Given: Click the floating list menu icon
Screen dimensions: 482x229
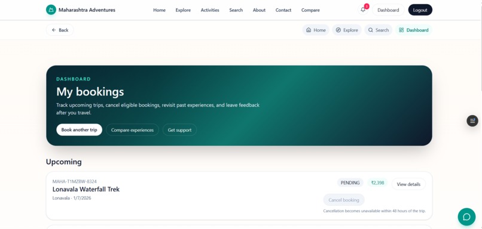Looking at the screenshot, I should [472, 121].
